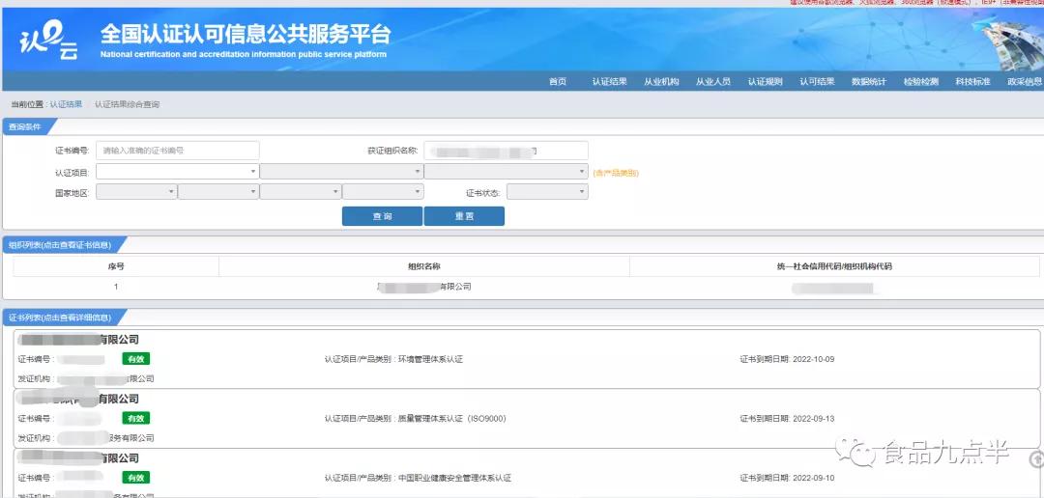Click the 认e云 platform logo
Viewport: 1044px width, 498px height.
coord(48,41)
